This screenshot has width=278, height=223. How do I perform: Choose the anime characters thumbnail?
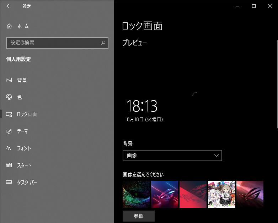pos(221,194)
